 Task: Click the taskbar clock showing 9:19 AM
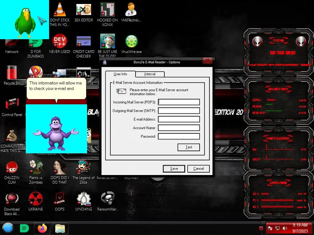[300, 228]
